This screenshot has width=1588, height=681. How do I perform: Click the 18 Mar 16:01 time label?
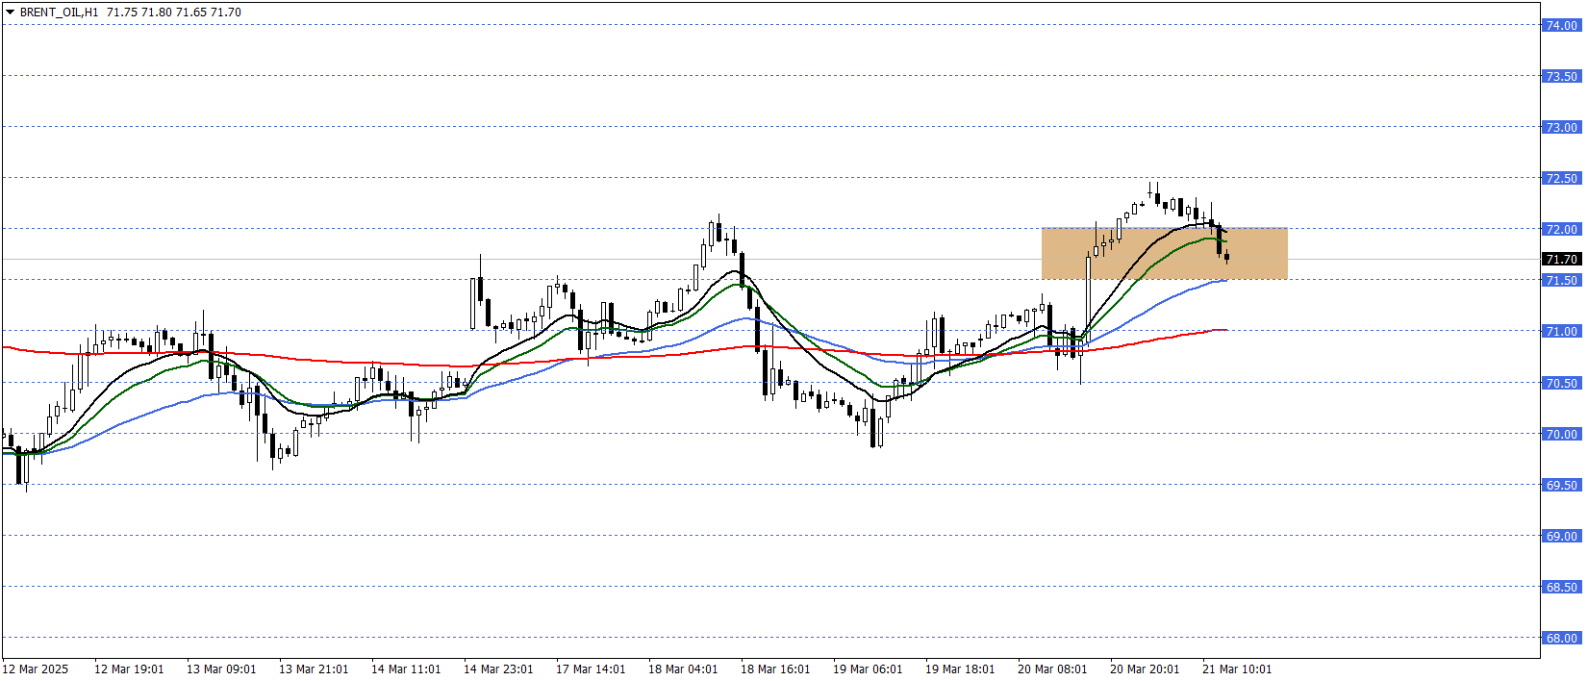775,669
